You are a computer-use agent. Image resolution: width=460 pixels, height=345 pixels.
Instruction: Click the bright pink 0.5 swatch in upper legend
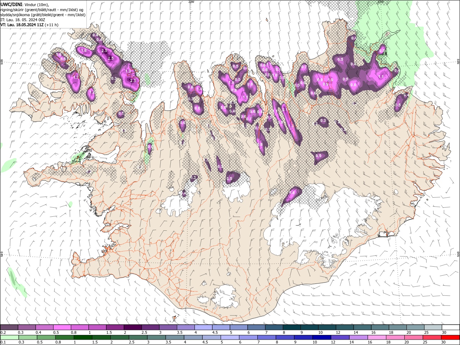62,327
